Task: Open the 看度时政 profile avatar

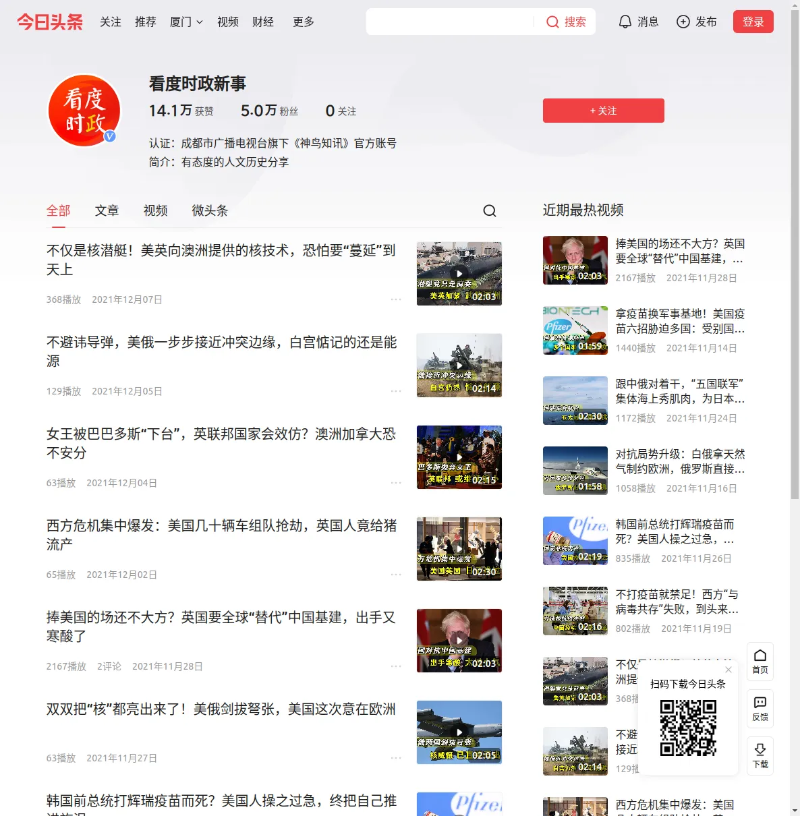Action: (84, 111)
